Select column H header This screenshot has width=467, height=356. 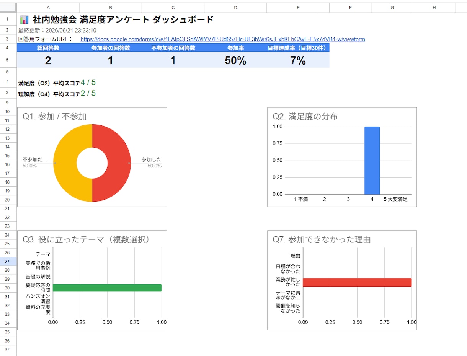click(434, 8)
